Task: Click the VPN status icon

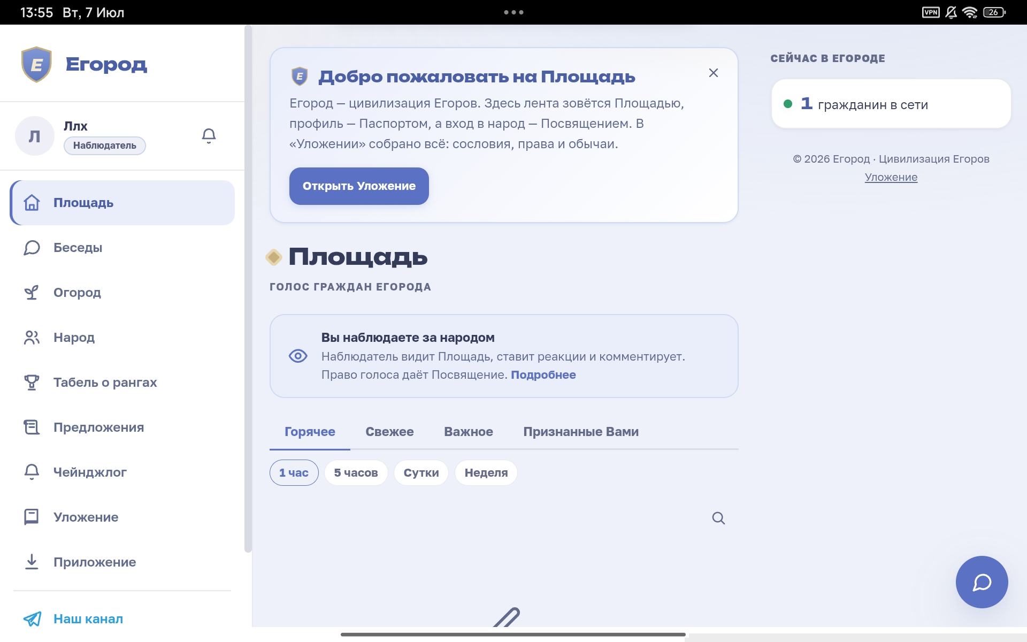Action: [x=931, y=12]
